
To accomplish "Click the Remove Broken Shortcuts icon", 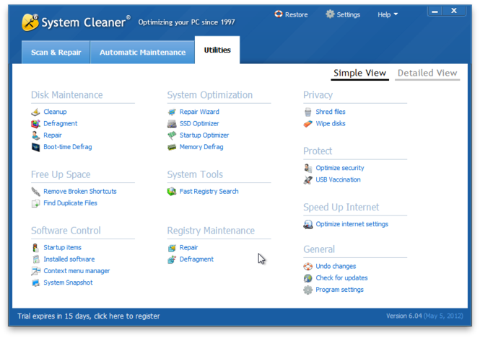I will point(35,191).
